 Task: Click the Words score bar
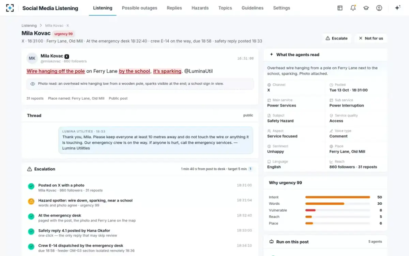pyautogui.click(x=337, y=204)
